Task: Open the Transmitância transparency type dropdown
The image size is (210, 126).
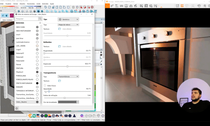Action: [x=68, y=77]
